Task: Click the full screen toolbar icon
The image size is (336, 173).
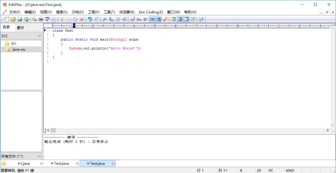Action: [193, 19]
